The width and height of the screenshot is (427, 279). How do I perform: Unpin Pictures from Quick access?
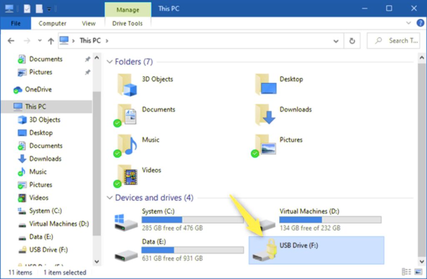click(88, 72)
